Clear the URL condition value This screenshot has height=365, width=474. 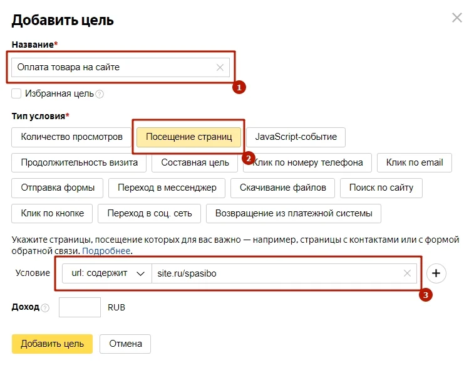(x=407, y=273)
